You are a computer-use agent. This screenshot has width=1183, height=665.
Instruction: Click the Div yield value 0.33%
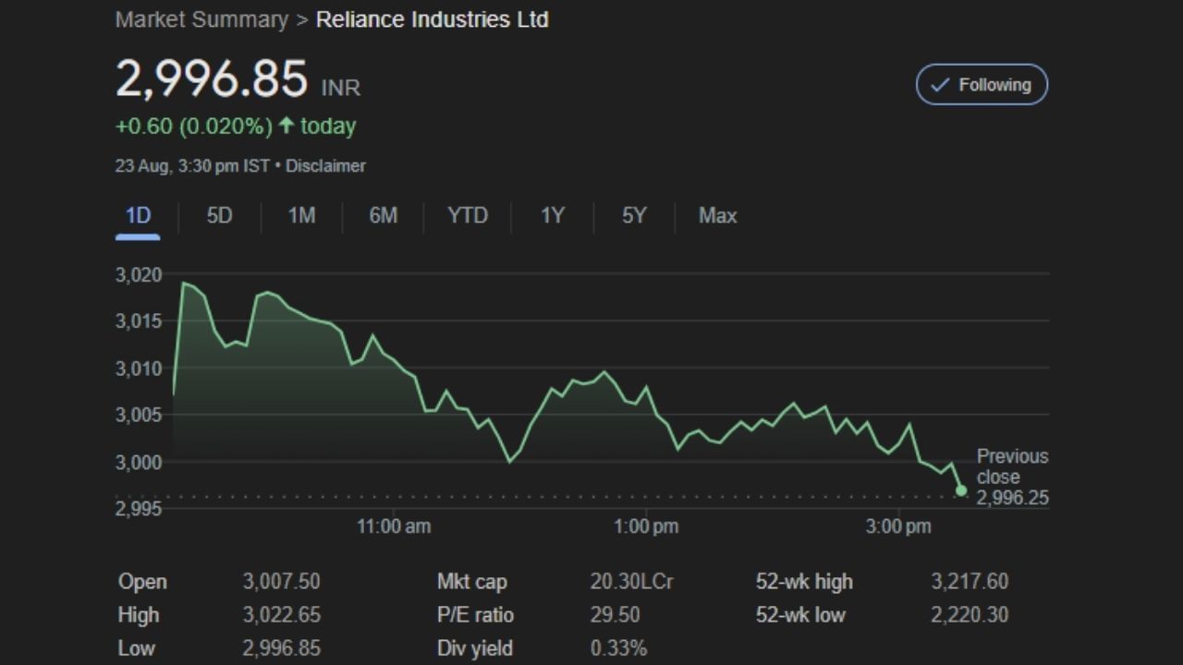point(619,648)
